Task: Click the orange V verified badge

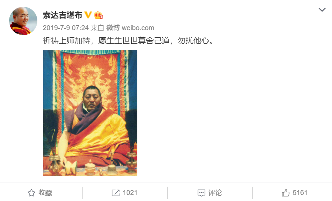Action: (x=88, y=15)
